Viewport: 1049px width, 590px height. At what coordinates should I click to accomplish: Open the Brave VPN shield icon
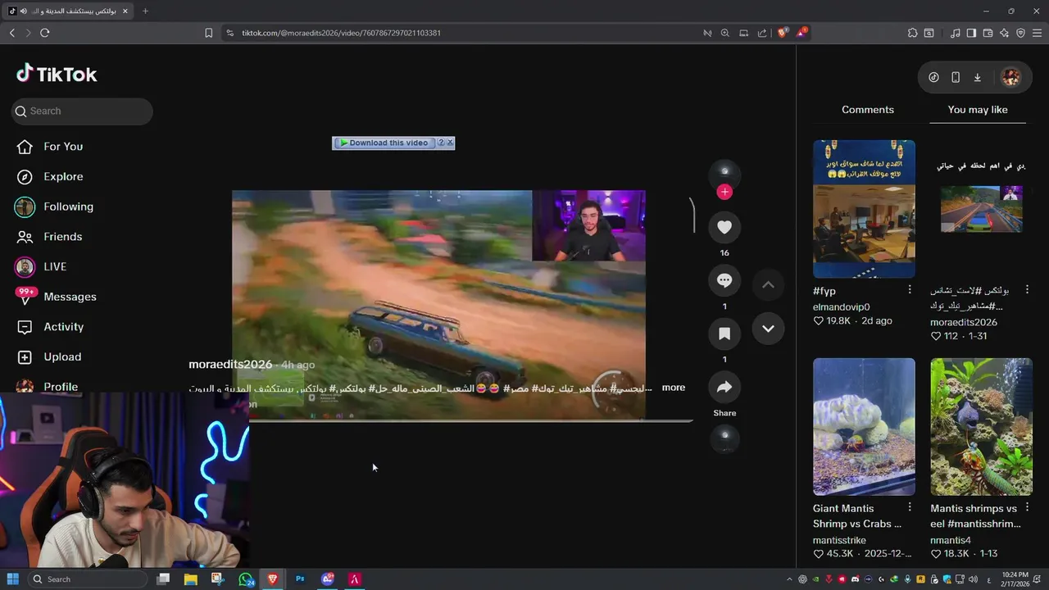1020,33
